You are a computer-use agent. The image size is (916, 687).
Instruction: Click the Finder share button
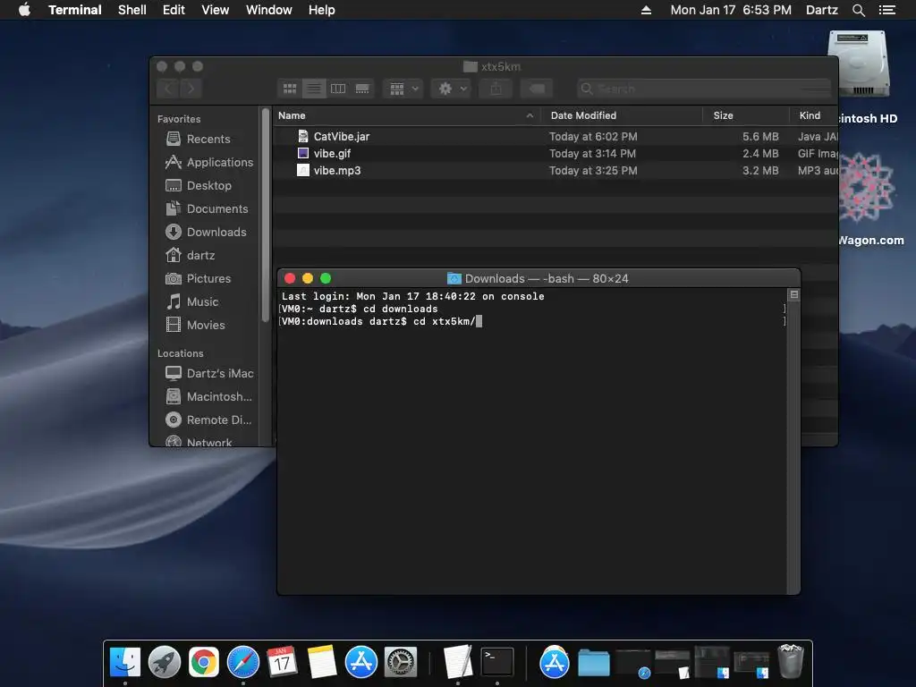(496, 89)
